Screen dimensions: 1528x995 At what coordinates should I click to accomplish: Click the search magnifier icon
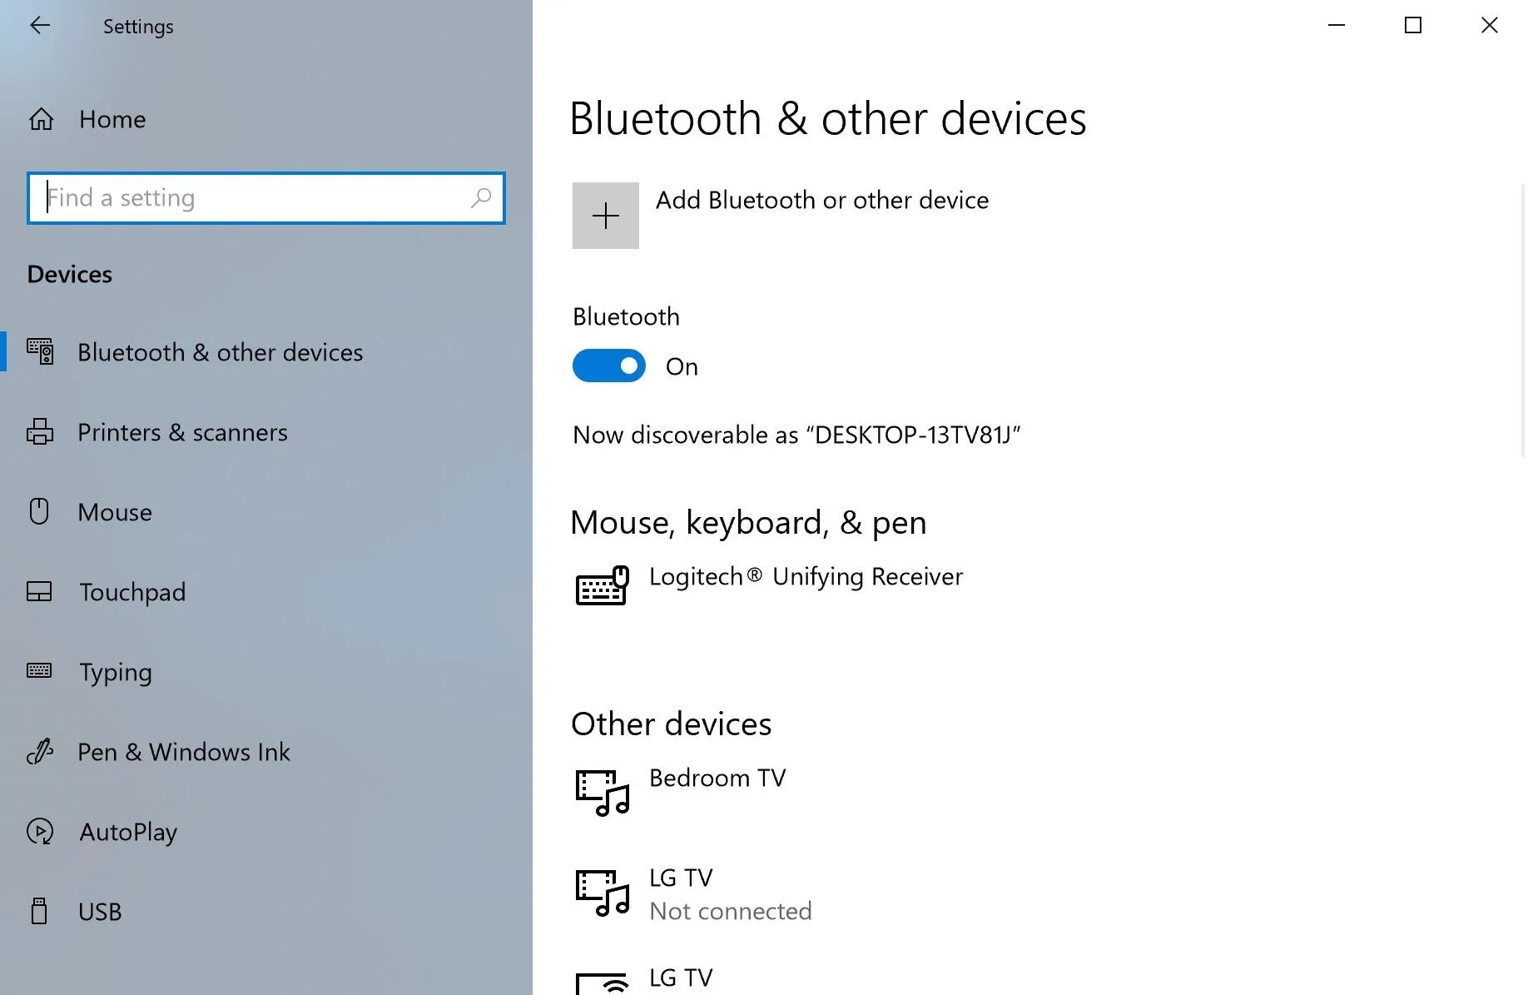[481, 198]
